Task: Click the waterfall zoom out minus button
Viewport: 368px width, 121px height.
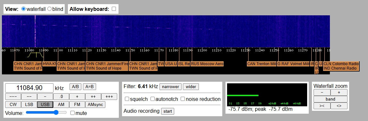Action: pyautogui.click(x=322, y=93)
